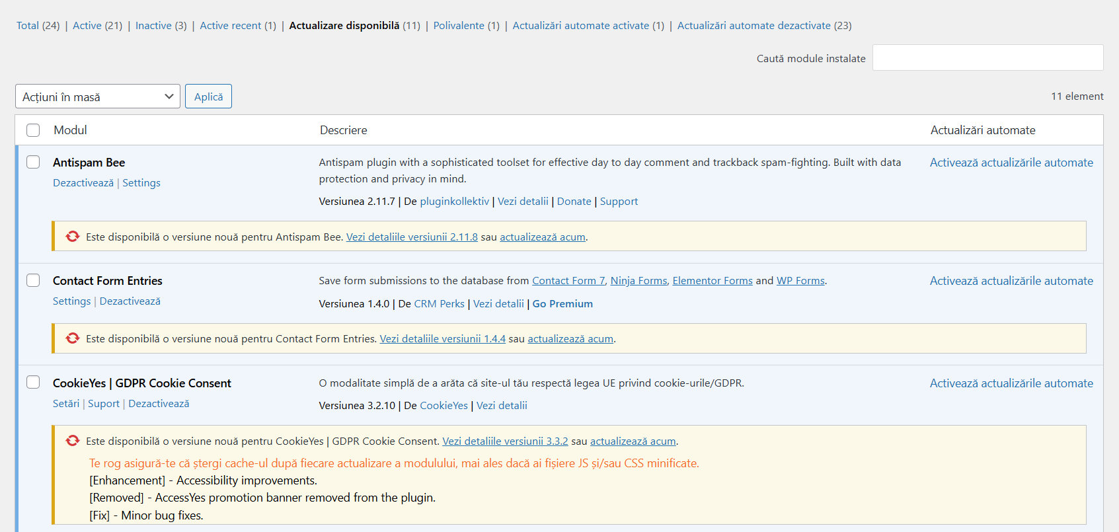Viewport: 1119px width, 532px height.
Task: Open Vezi detalii for CookieYes
Action: coord(502,406)
